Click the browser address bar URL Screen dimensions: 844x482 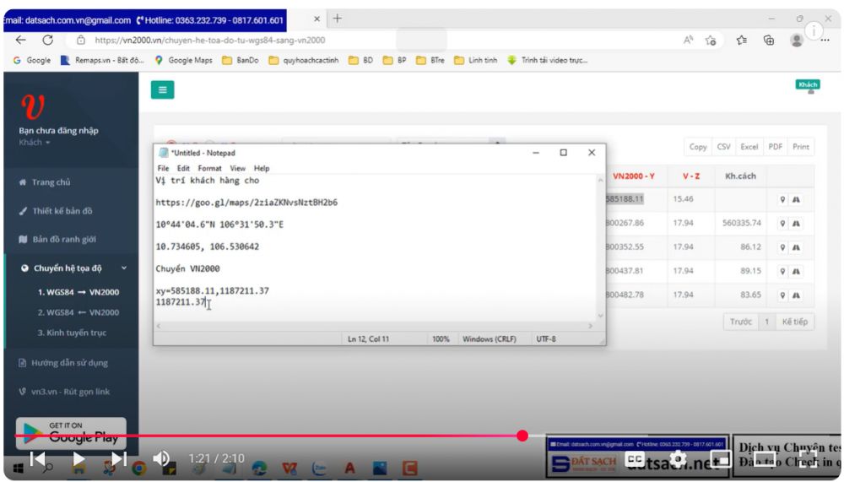[x=211, y=40]
